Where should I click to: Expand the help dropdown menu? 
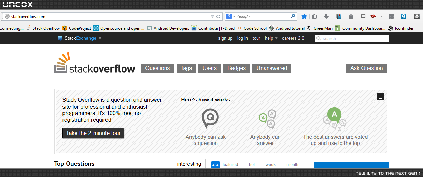[271, 38]
